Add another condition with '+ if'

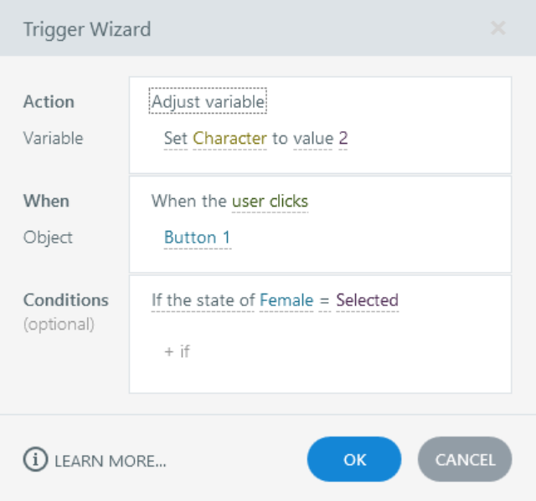pos(177,351)
